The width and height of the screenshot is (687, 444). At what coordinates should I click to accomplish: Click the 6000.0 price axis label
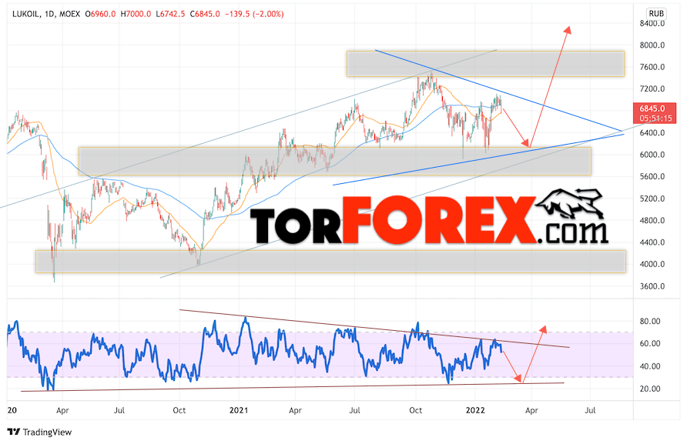[x=652, y=155]
